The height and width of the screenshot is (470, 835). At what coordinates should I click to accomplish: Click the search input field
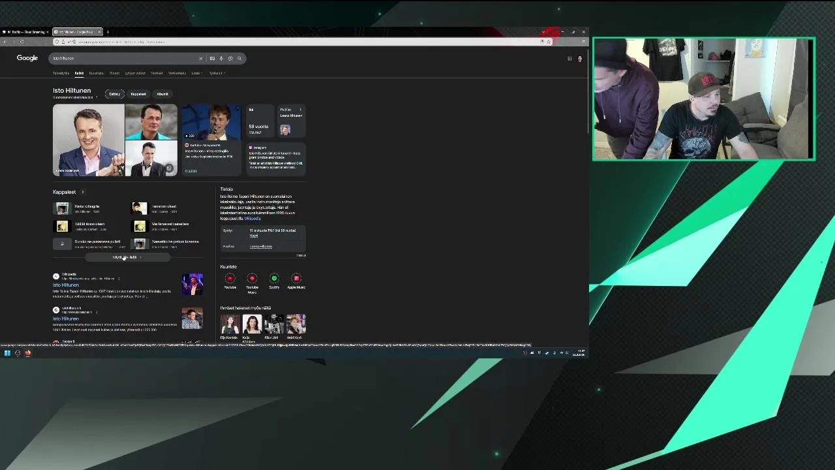tap(124, 59)
